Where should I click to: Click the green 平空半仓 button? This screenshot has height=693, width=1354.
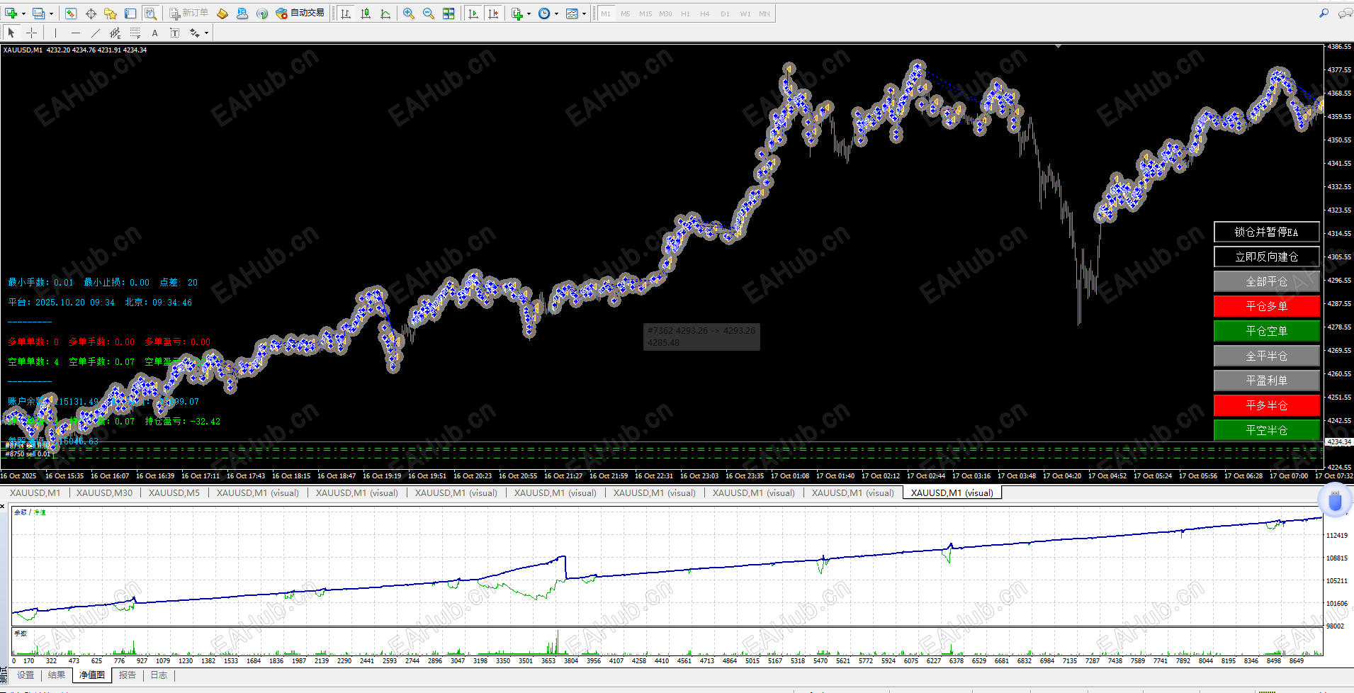click(1267, 430)
